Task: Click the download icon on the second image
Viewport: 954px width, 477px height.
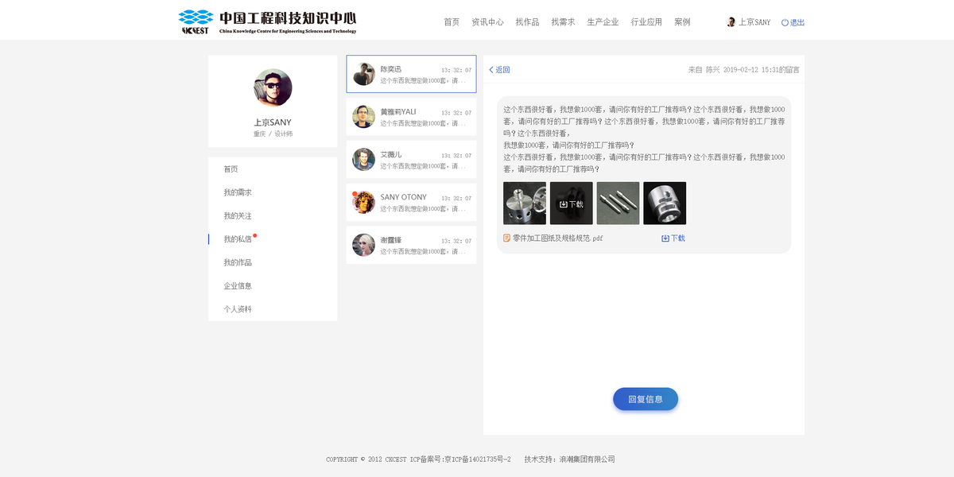Action: tap(563, 204)
